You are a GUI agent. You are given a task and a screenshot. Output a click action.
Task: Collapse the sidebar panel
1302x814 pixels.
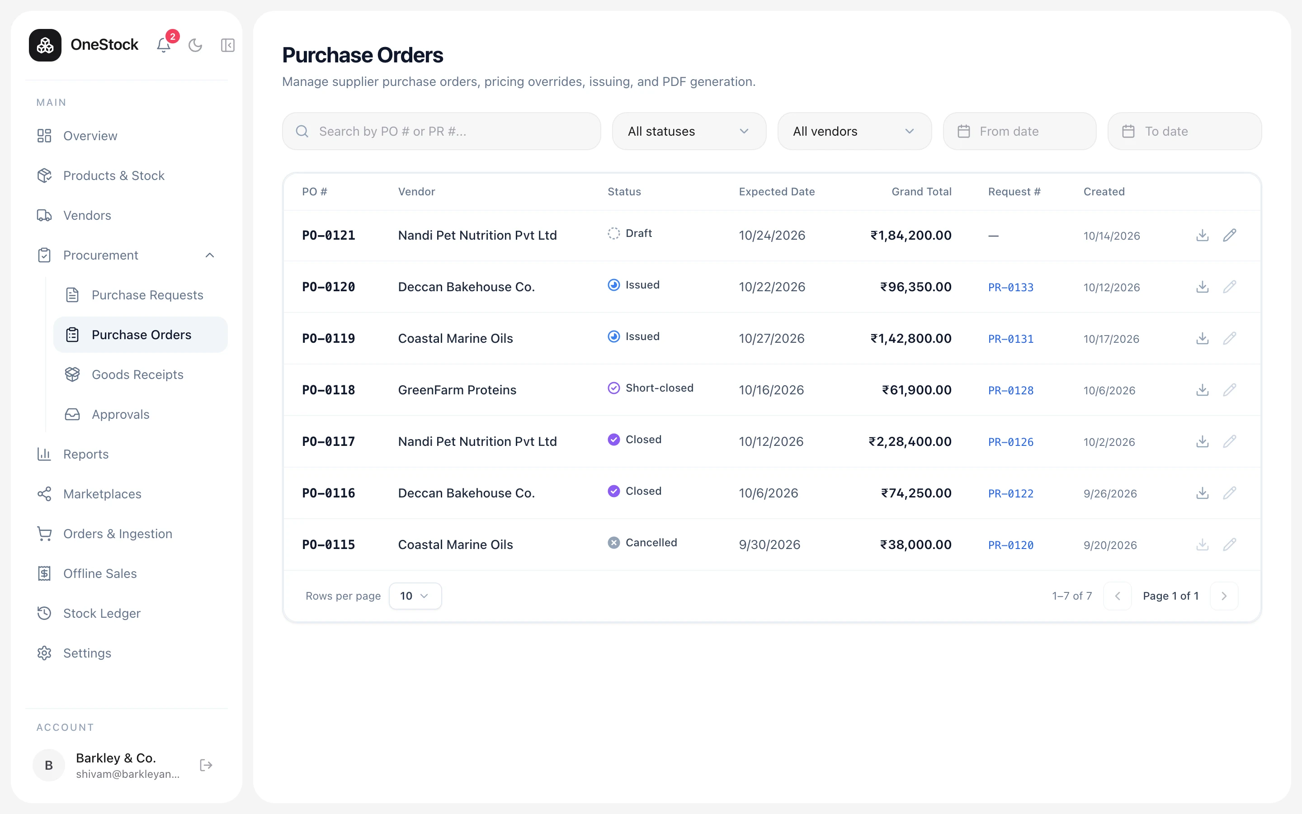point(227,45)
